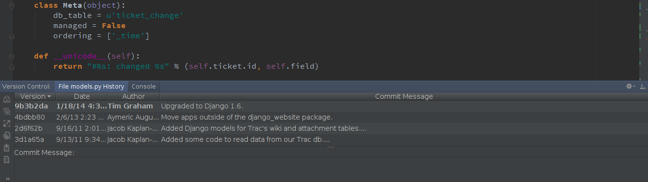Select revision 9b3b2da
This screenshot has width=648, height=182.
pos(31,106)
